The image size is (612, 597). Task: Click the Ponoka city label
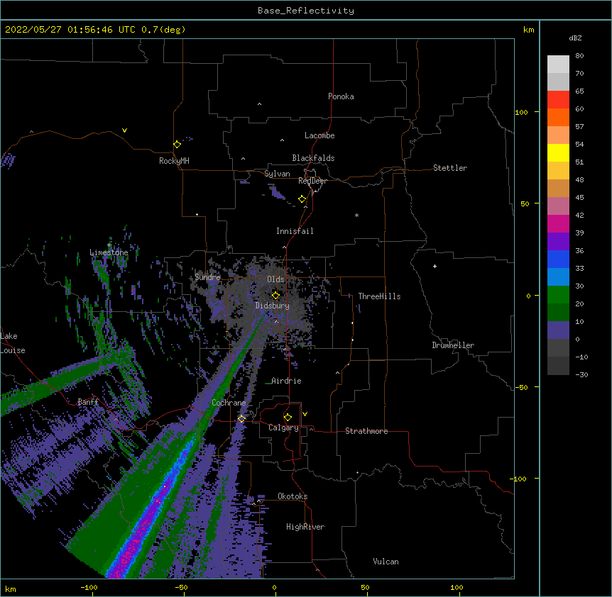[x=341, y=96]
